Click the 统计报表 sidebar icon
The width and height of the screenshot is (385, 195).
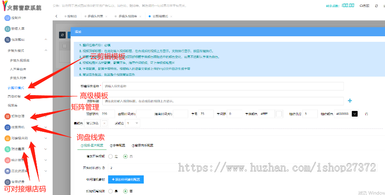tap(7, 160)
